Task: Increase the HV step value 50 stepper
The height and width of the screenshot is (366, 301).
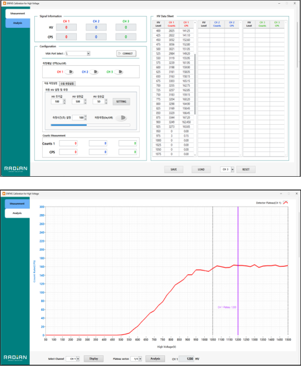Action: pos(106,100)
